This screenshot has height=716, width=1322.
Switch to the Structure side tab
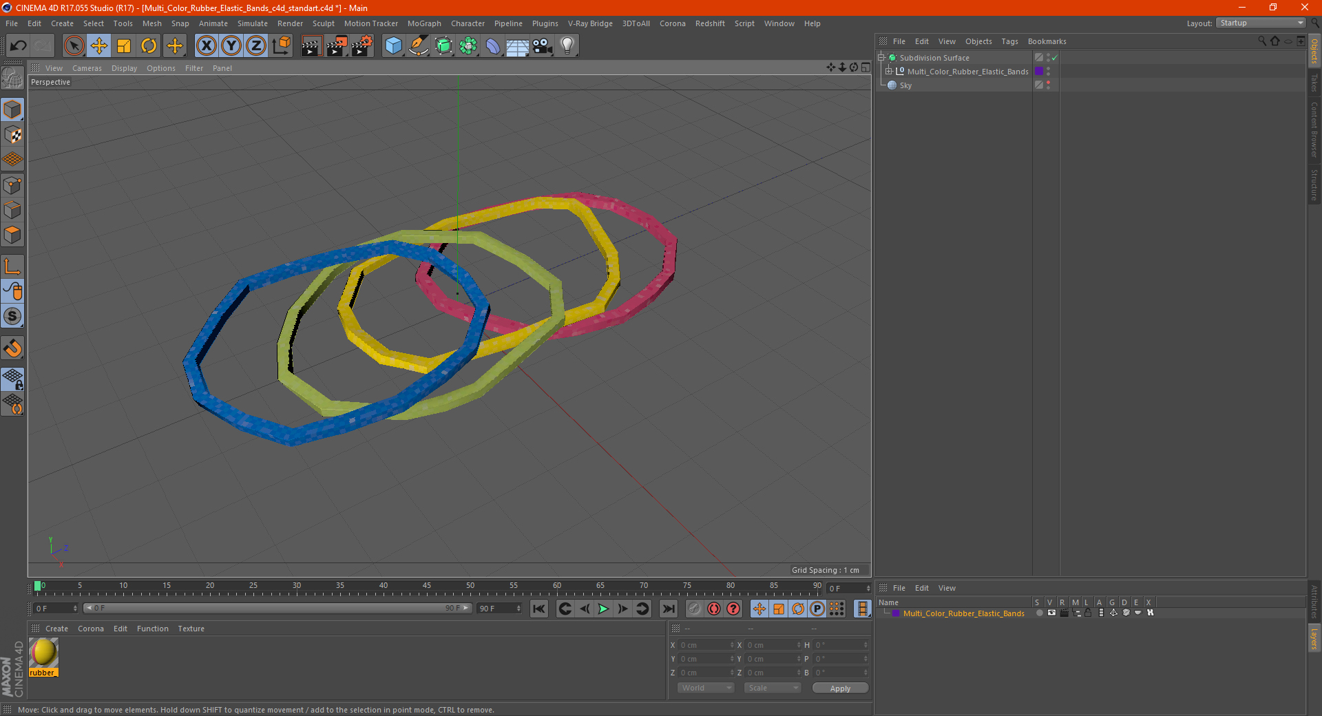click(x=1314, y=185)
